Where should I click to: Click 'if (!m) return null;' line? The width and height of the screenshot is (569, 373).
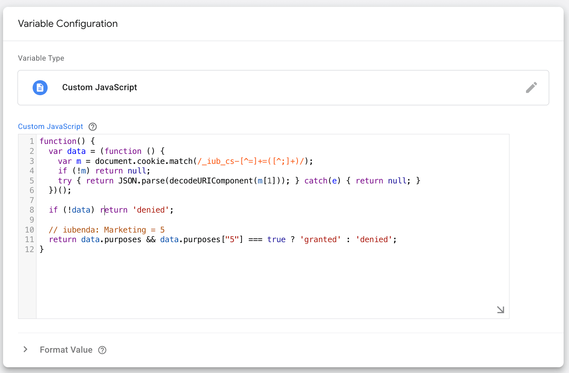click(104, 171)
